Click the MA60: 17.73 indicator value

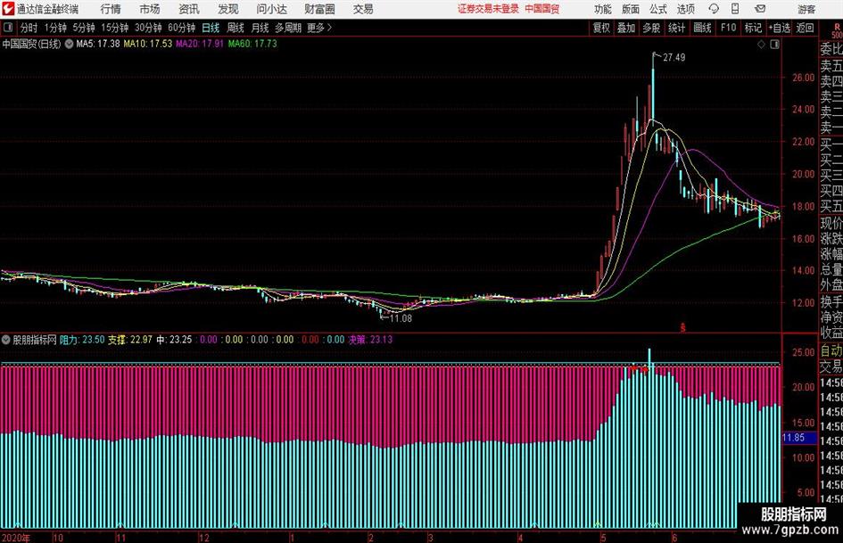[x=252, y=44]
